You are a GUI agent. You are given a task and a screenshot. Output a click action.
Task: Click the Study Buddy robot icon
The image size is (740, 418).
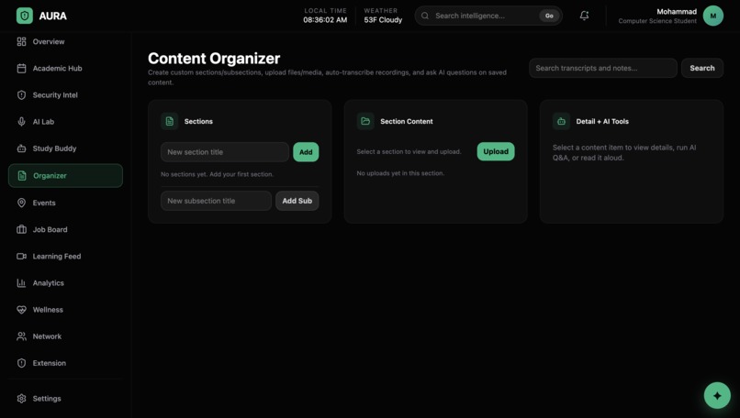click(21, 148)
